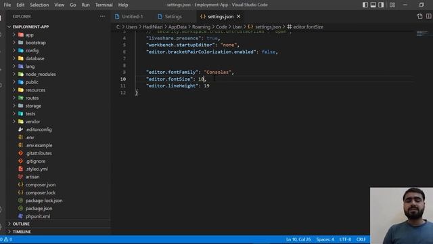Open the Run menu

[85, 5]
